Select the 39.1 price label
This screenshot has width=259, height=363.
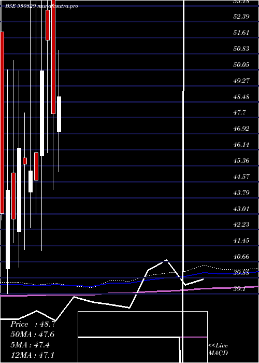coord(239,289)
